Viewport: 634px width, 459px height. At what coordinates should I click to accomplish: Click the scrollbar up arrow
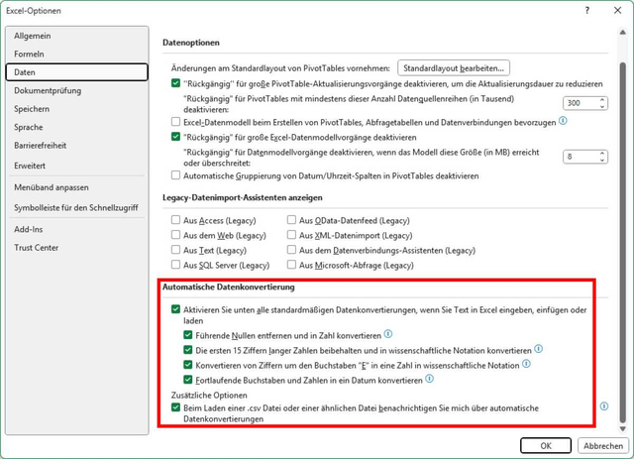click(623, 33)
